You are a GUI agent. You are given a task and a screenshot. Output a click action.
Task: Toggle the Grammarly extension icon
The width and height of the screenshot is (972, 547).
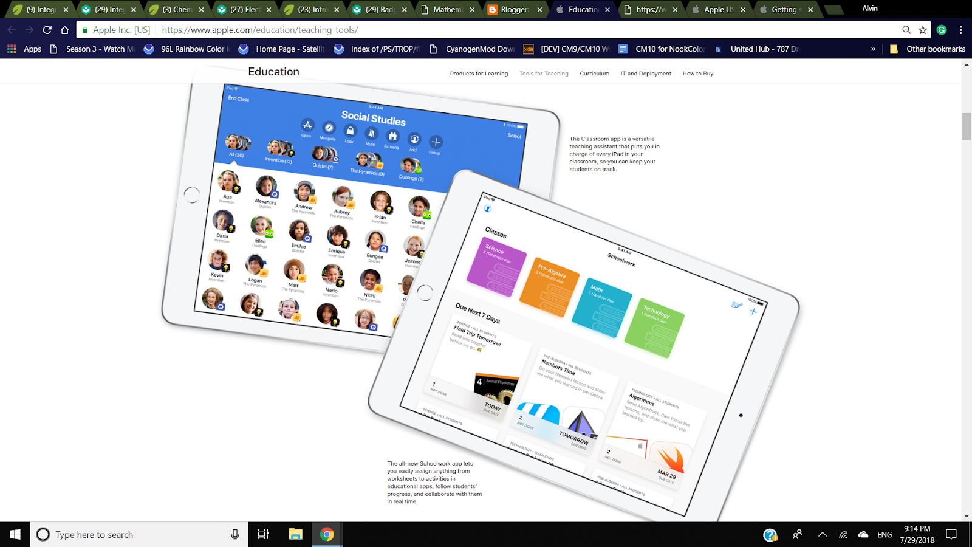[941, 29]
